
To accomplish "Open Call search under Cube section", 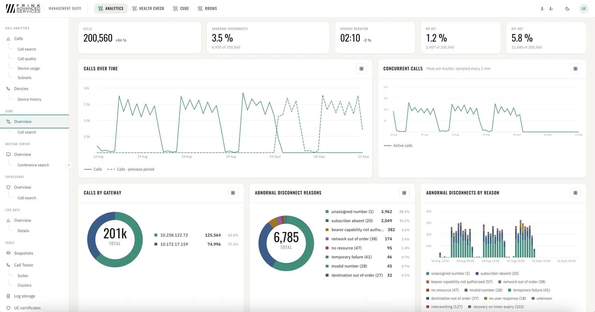I will 27,132.
